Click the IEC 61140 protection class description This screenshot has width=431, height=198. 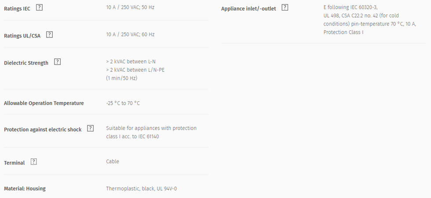click(x=151, y=132)
